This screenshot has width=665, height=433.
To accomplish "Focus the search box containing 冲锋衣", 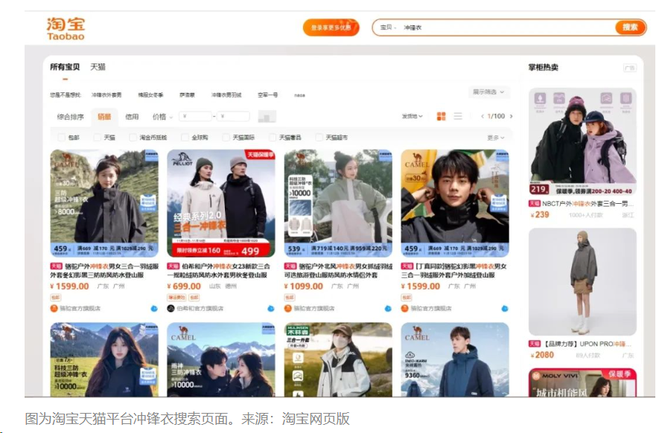I will pos(507,28).
